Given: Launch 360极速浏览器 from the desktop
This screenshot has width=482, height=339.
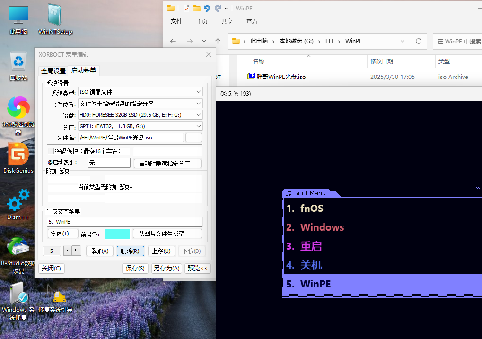Looking at the screenshot, I should pos(18,115).
